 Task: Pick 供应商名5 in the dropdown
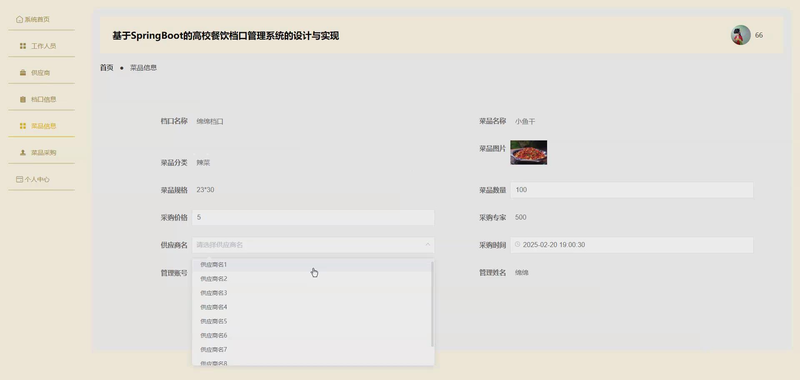312,321
